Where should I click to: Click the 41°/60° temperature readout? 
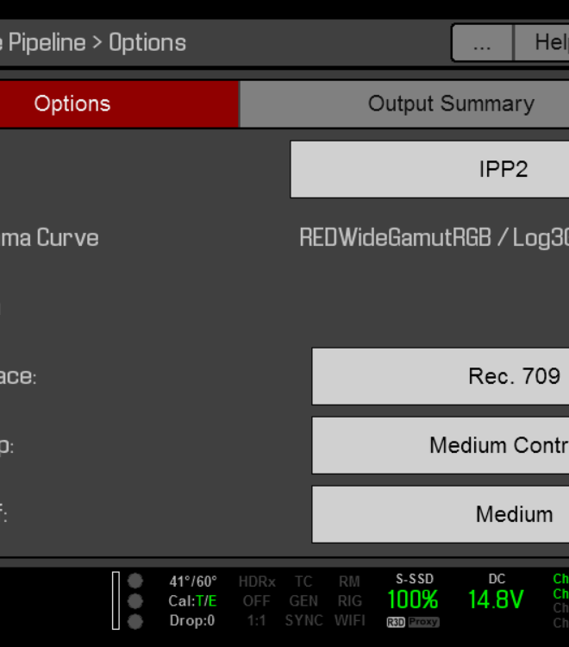[193, 581]
